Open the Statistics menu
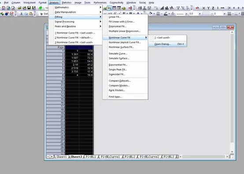Image resolution: width=244 pixels, height=174 pixels. [67, 3]
